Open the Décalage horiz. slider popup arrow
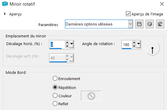 [71, 44]
